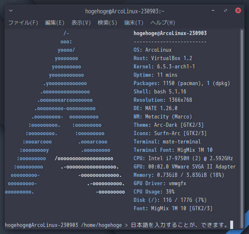Click the Memory: 0.73GiB / 3.83GiB line

pyautogui.click(x=179, y=175)
